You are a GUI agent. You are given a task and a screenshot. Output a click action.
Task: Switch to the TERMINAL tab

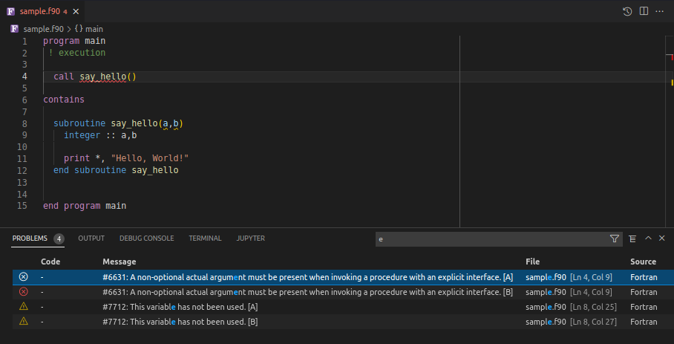(205, 238)
